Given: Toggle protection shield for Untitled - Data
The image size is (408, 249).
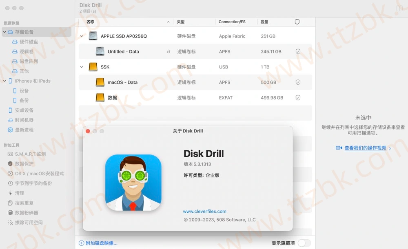Looking at the screenshot, I should 298,51.
